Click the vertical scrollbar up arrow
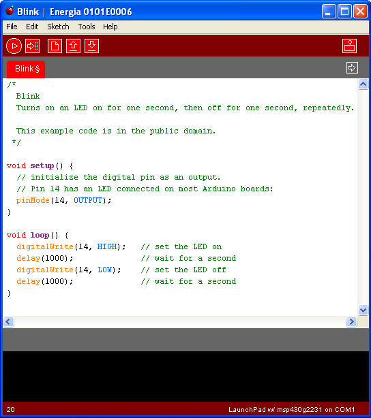Image resolution: width=371 pixels, height=418 pixels. (x=363, y=84)
